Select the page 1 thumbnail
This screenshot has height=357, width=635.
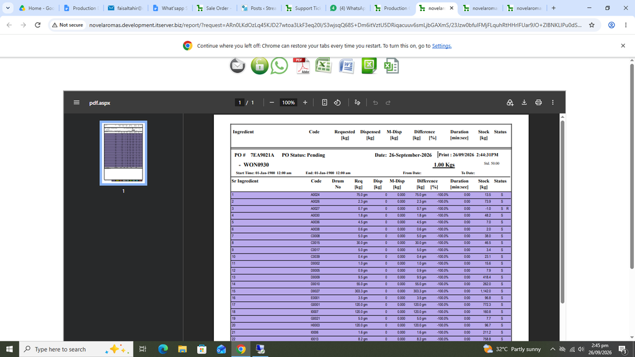coord(123,153)
